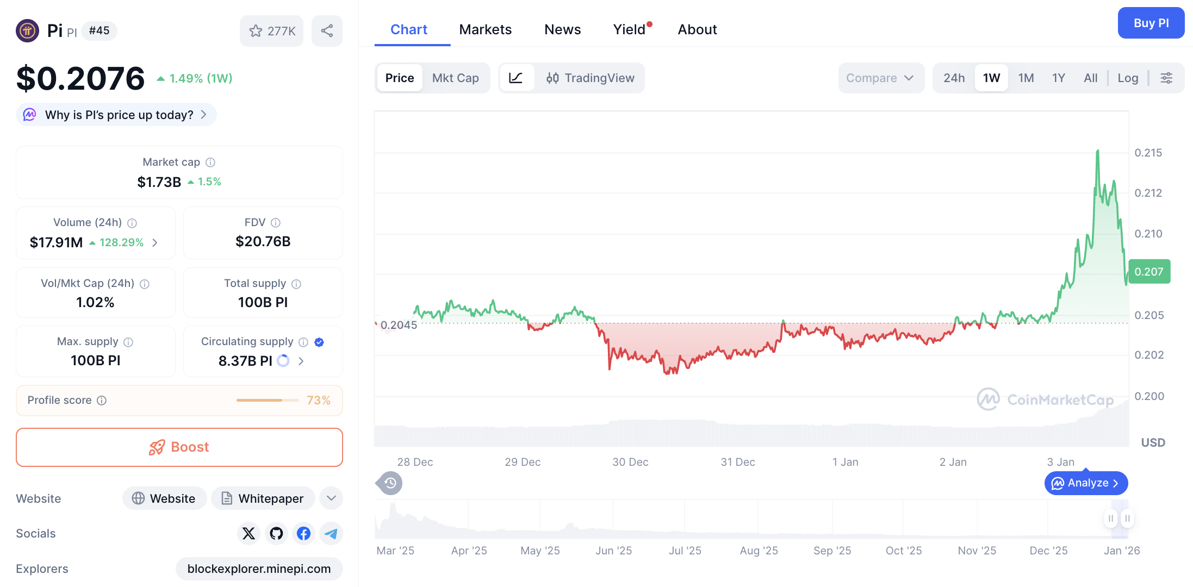Expand circulating supply details chevron
The height and width of the screenshot is (587, 1193).
(301, 360)
